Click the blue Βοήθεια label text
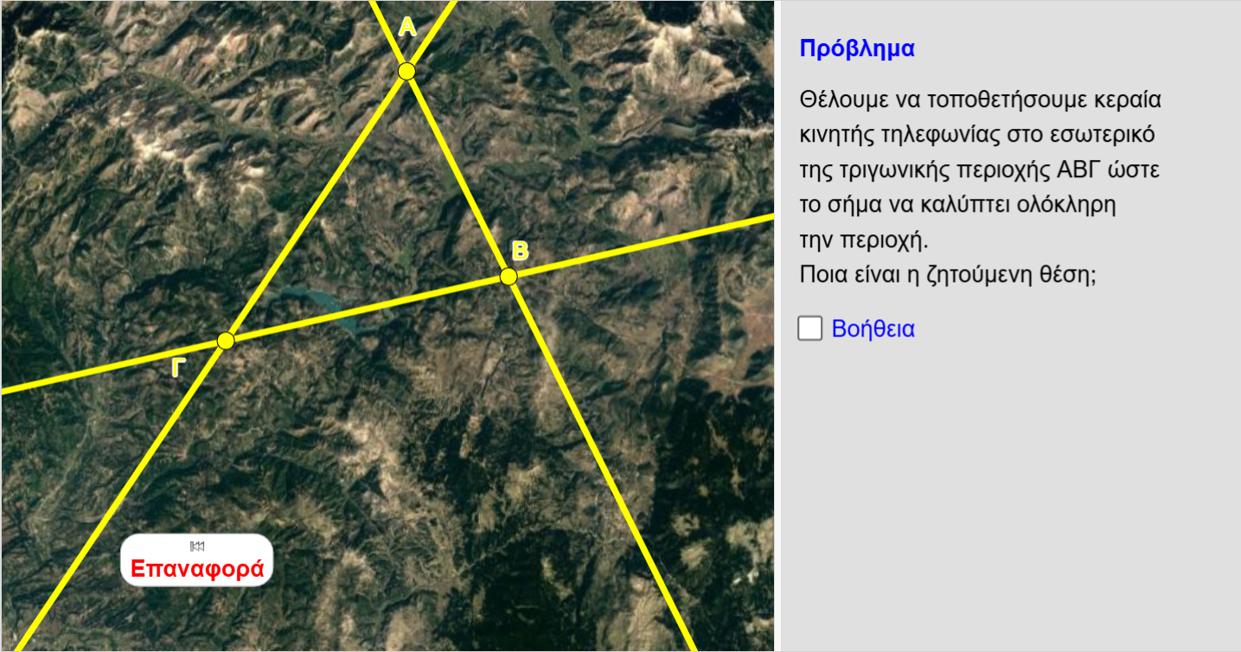 click(x=873, y=329)
